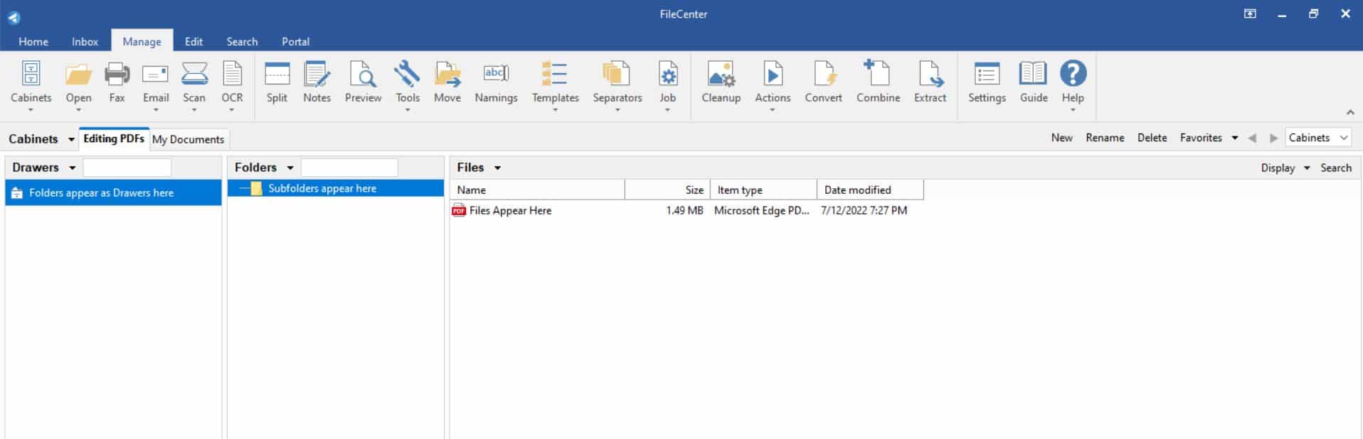Screen dimensions: 1363x439
Task: Click the Search button in Files pane
Action: (1335, 168)
